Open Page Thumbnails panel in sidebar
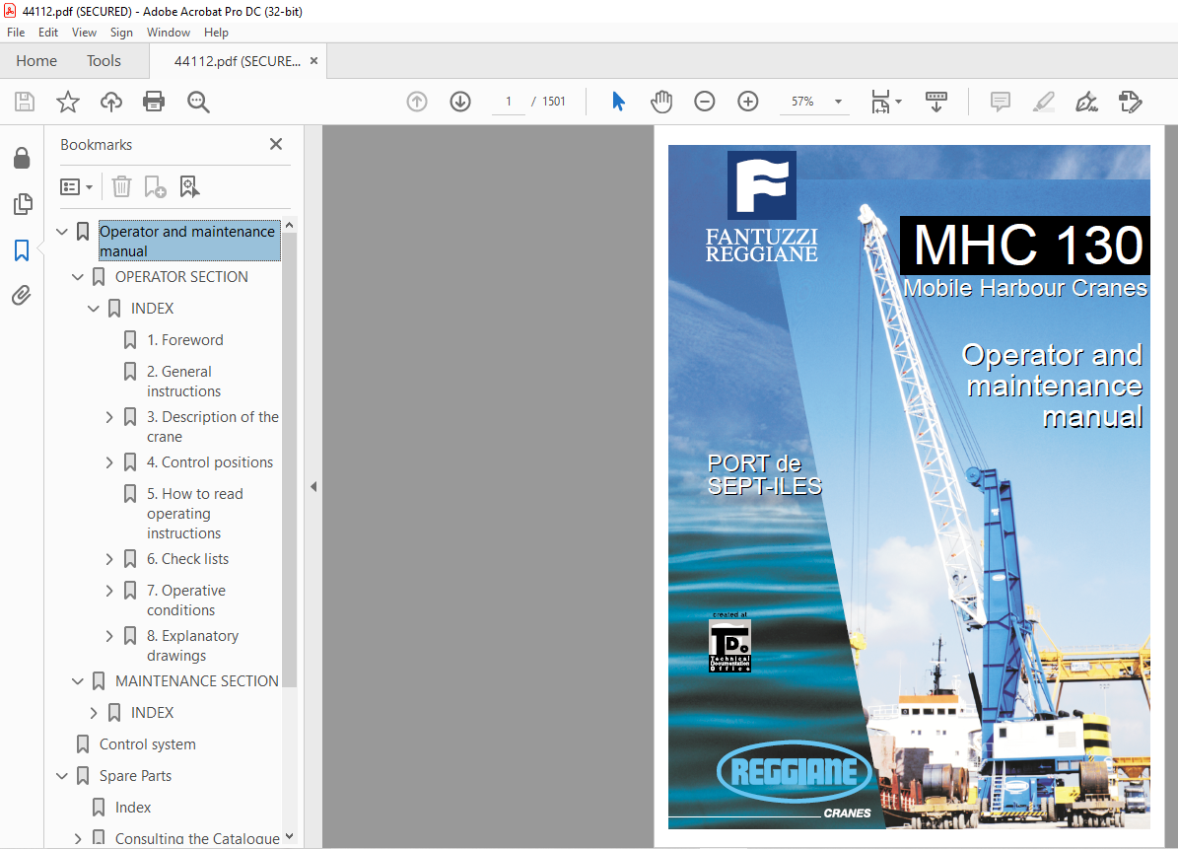Viewport: 1178px width, 849px height. click(23, 203)
